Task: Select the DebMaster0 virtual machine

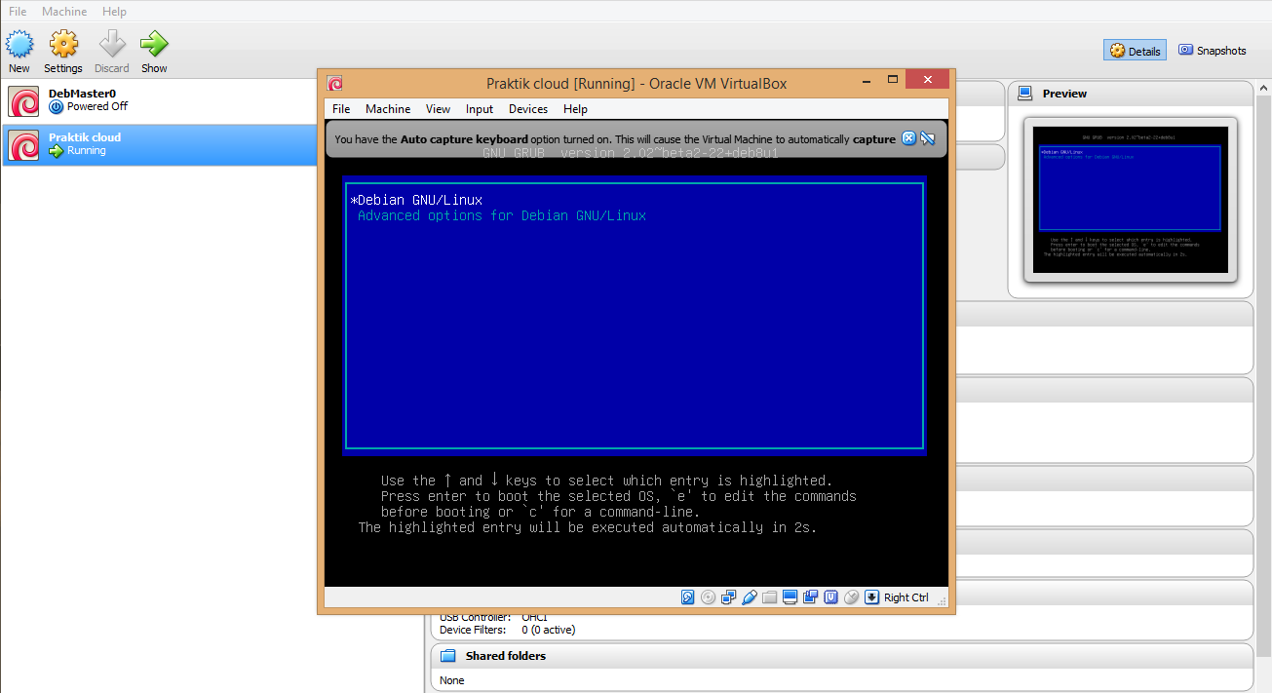Action: [212, 101]
